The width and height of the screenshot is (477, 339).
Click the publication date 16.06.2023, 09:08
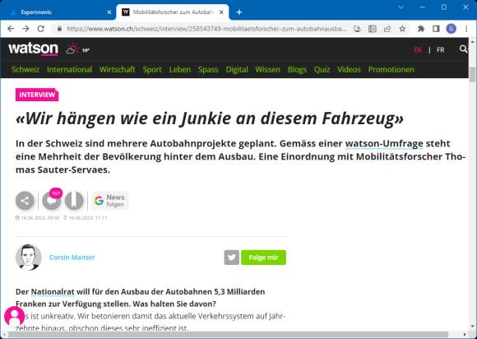pos(39,217)
